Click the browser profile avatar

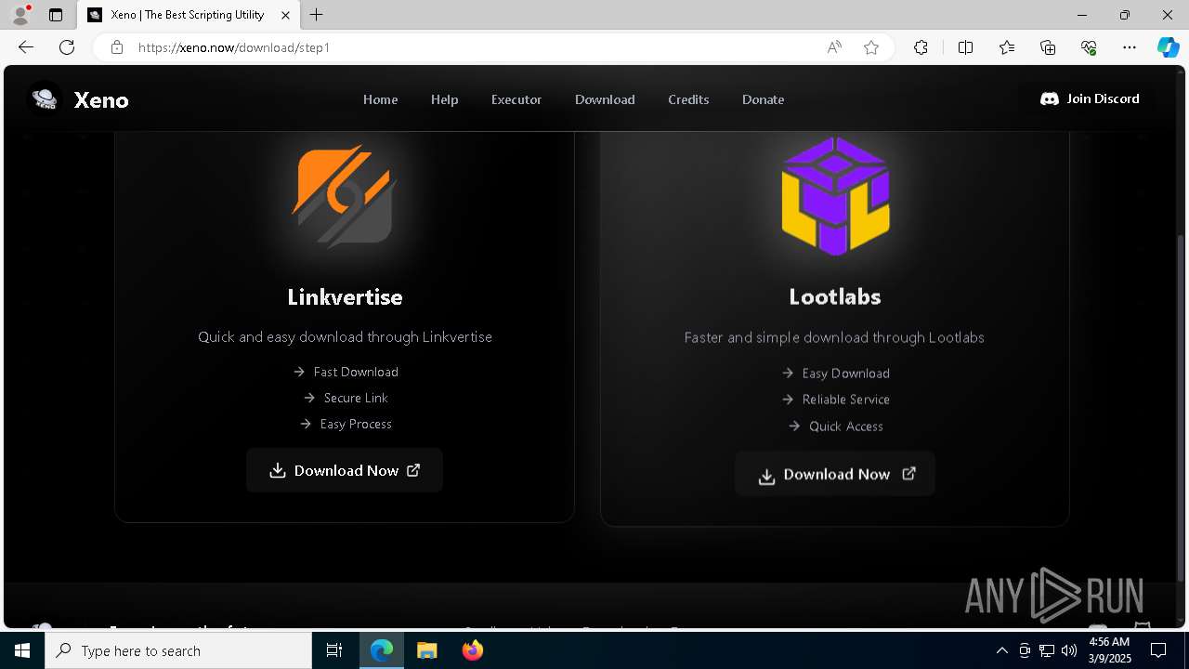[x=20, y=15]
